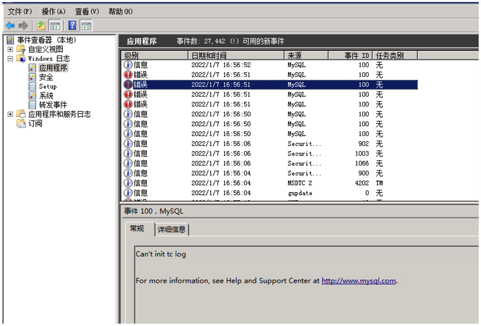Viewport: 481px width, 326px height.
Task: Collapse the Windows 日志 tree node
Action: [10, 59]
